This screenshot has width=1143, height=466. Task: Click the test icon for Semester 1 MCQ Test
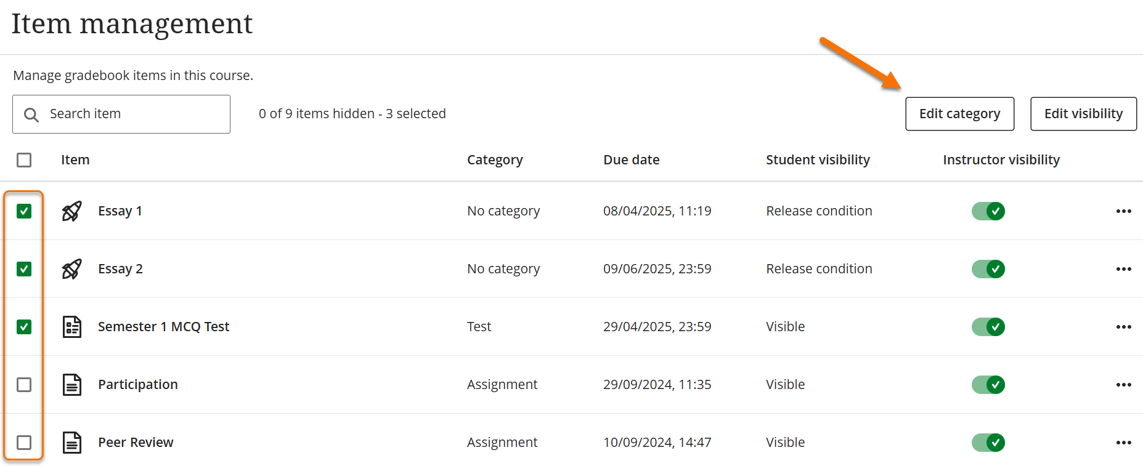(x=72, y=327)
